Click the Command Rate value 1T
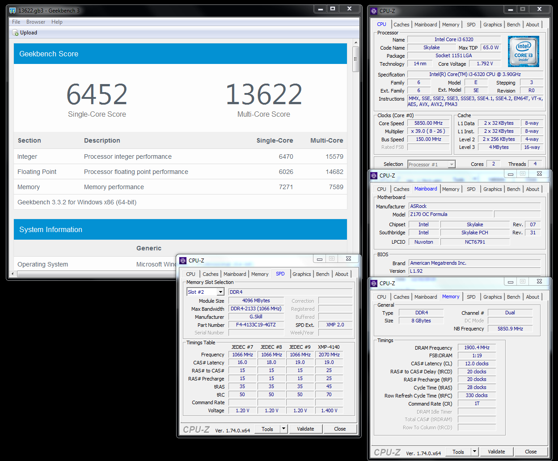Screen dimensions: 558x461 click(477, 403)
